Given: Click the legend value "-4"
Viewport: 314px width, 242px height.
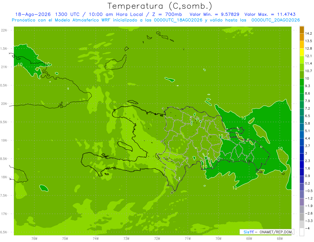Looking at the screenshot, I should tap(308, 228).
